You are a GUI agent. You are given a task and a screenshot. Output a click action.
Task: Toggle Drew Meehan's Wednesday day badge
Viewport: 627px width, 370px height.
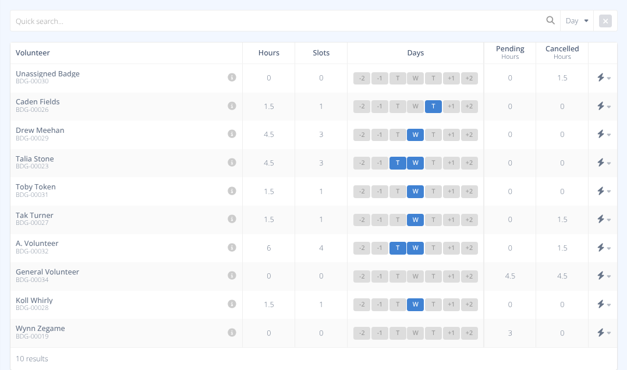coord(415,134)
